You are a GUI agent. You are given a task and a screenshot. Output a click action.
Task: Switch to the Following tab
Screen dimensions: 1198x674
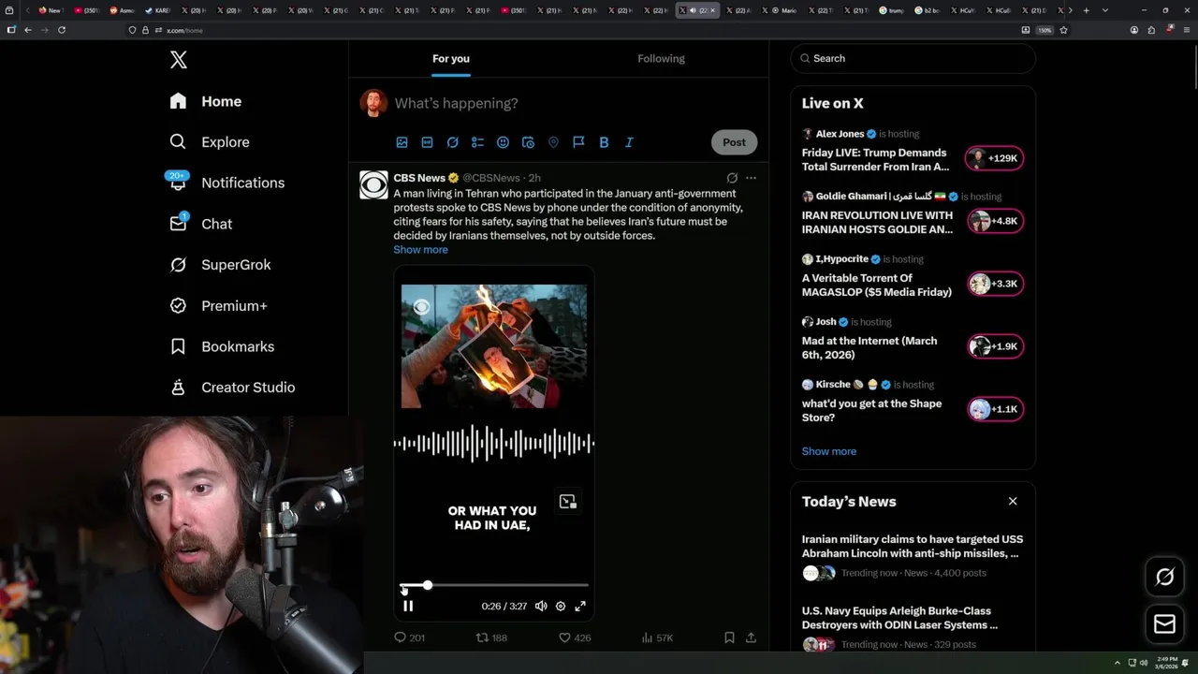point(661,58)
